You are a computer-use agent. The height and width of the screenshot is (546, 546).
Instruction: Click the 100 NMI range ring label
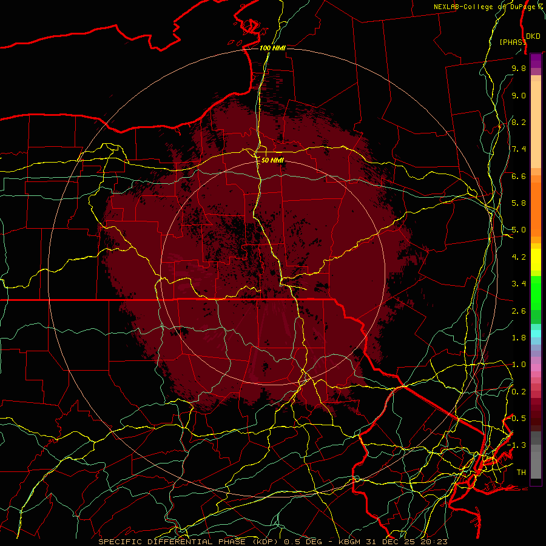point(272,48)
